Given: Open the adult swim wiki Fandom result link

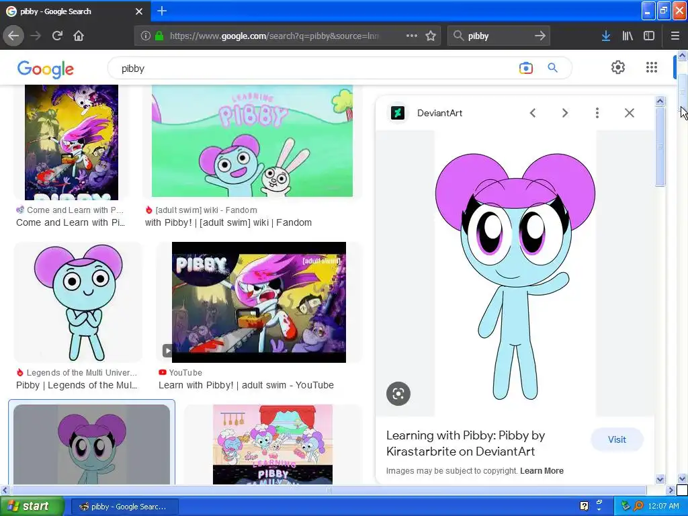Looking at the screenshot, I should pyautogui.click(x=228, y=222).
